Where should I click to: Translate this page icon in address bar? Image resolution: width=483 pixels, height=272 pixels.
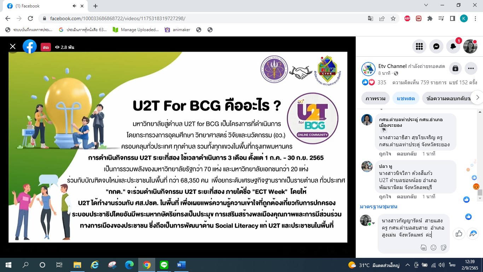[371, 18]
